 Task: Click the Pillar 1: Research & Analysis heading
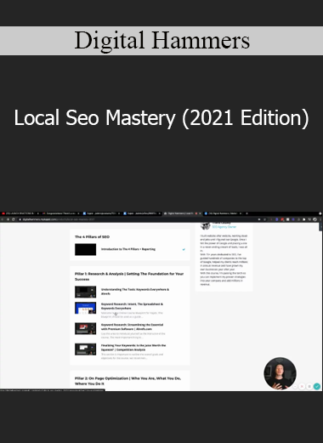[129, 276]
